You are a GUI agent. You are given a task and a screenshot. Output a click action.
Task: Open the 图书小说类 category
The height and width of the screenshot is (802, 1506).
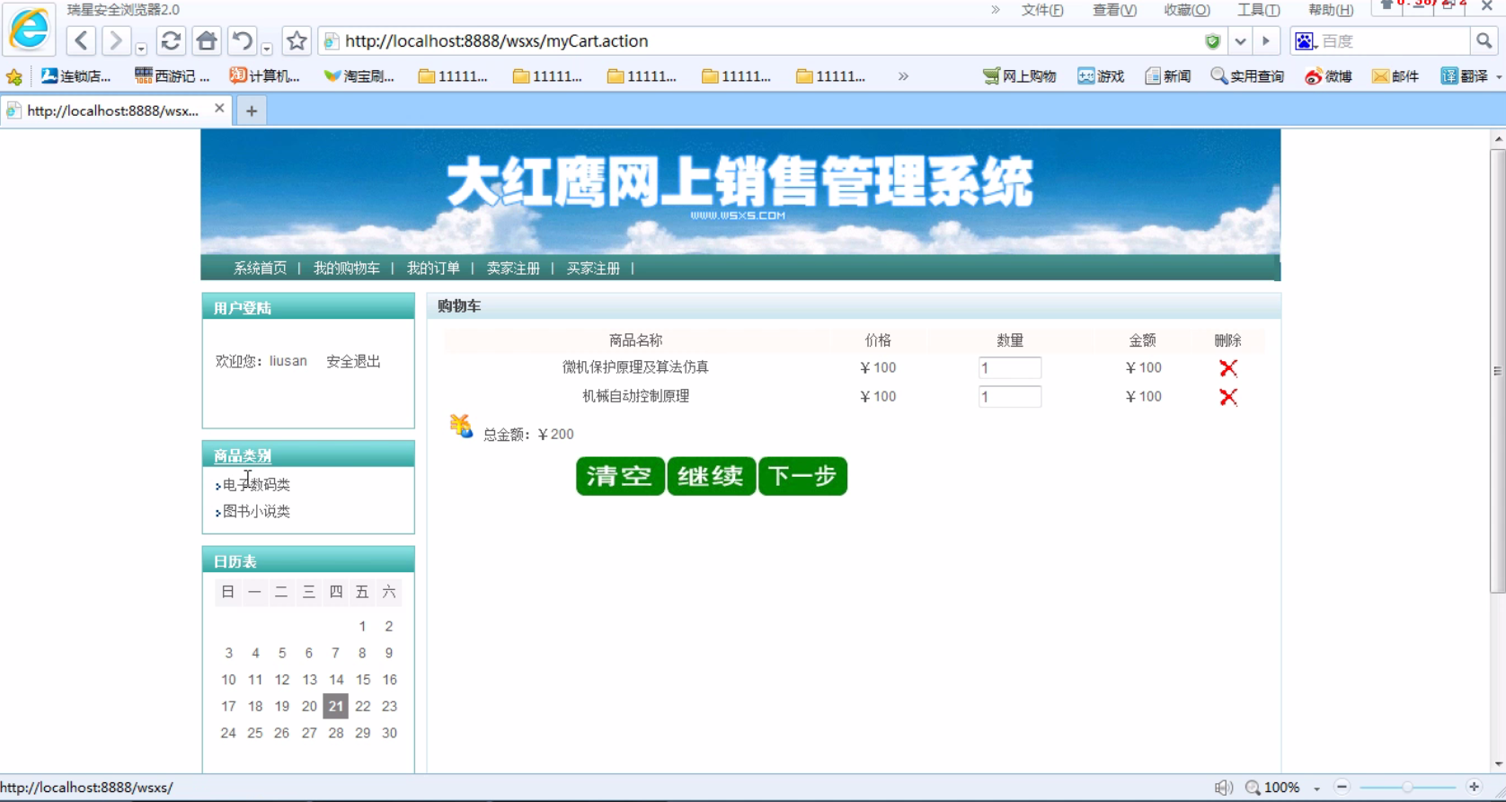pos(256,511)
